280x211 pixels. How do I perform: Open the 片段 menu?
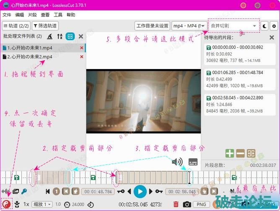coord(33,15)
